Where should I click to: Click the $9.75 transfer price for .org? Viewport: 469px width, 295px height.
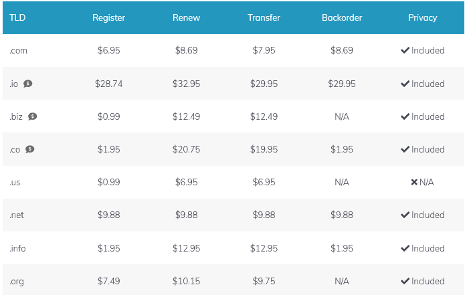coord(264,281)
